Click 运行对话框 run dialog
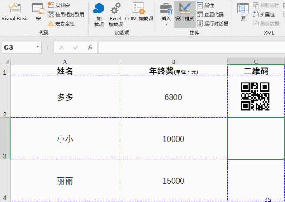Screen dimensions: 285x202 (x=213, y=23)
